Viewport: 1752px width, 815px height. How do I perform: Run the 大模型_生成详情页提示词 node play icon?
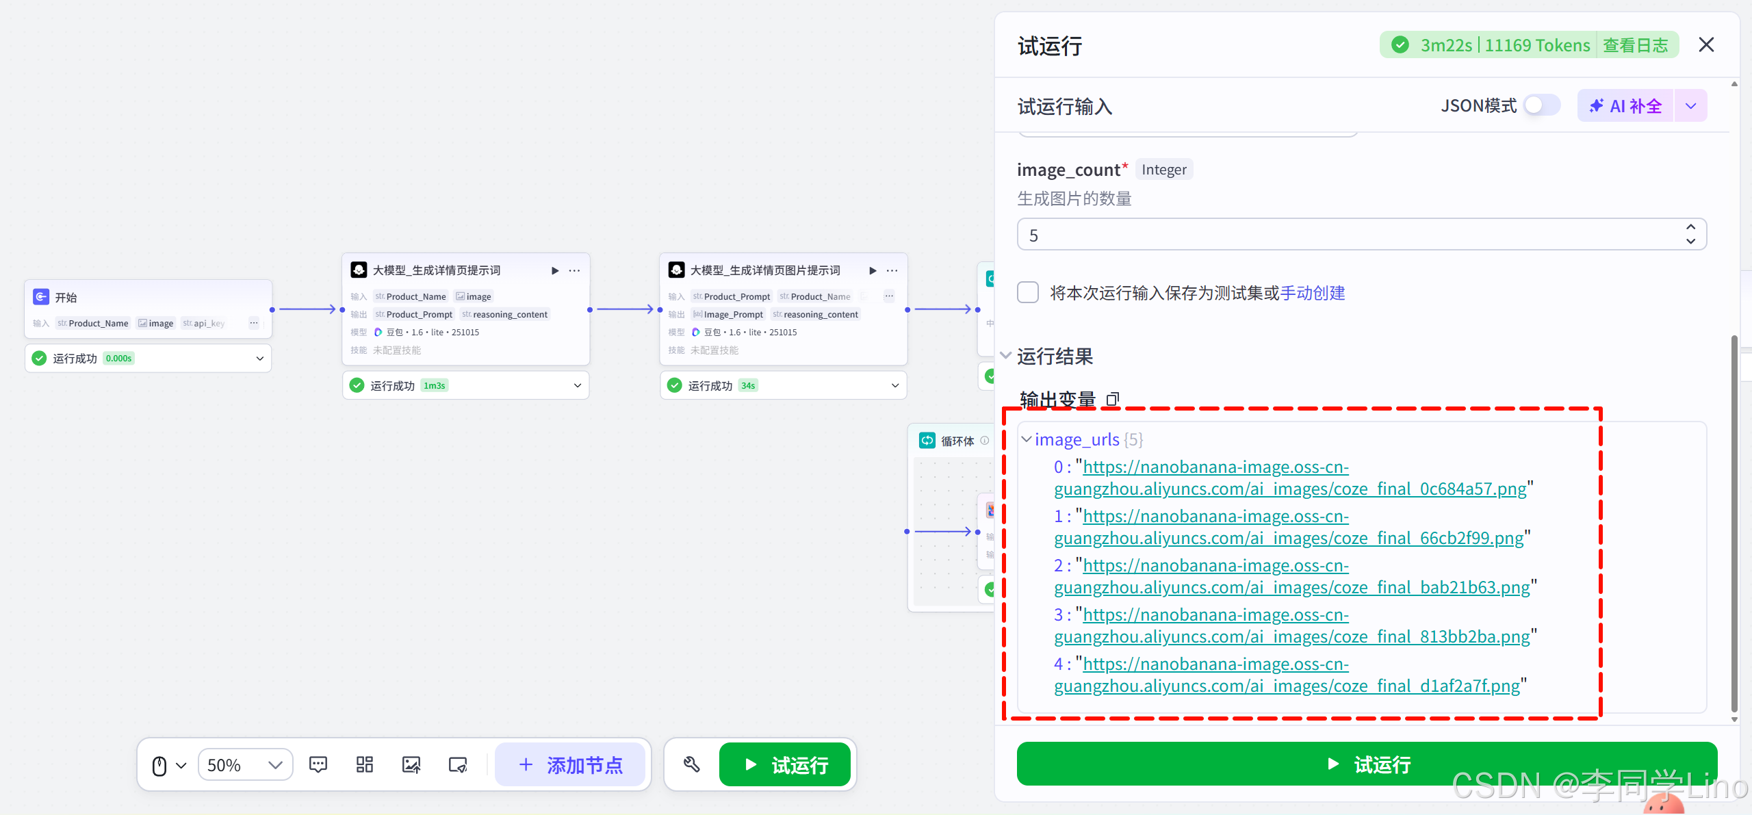click(555, 270)
